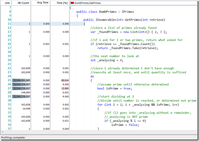Click the 'int _analyzing = 4;' code line
The width and height of the screenshot is (199, 141).
click(107, 60)
